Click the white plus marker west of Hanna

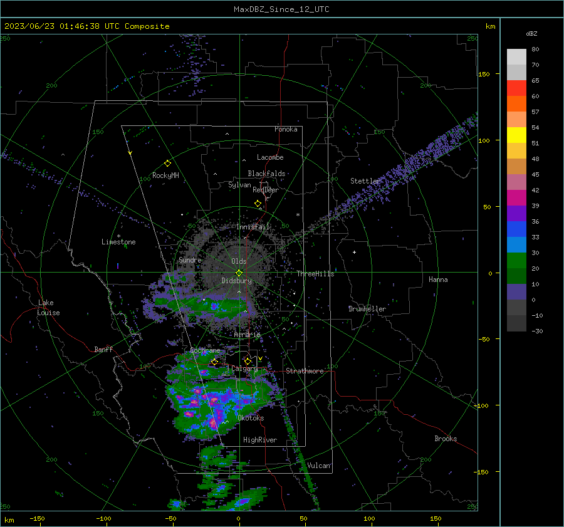(x=354, y=252)
